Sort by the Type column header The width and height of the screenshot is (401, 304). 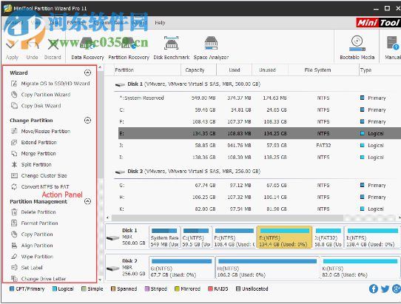tap(380, 70)
